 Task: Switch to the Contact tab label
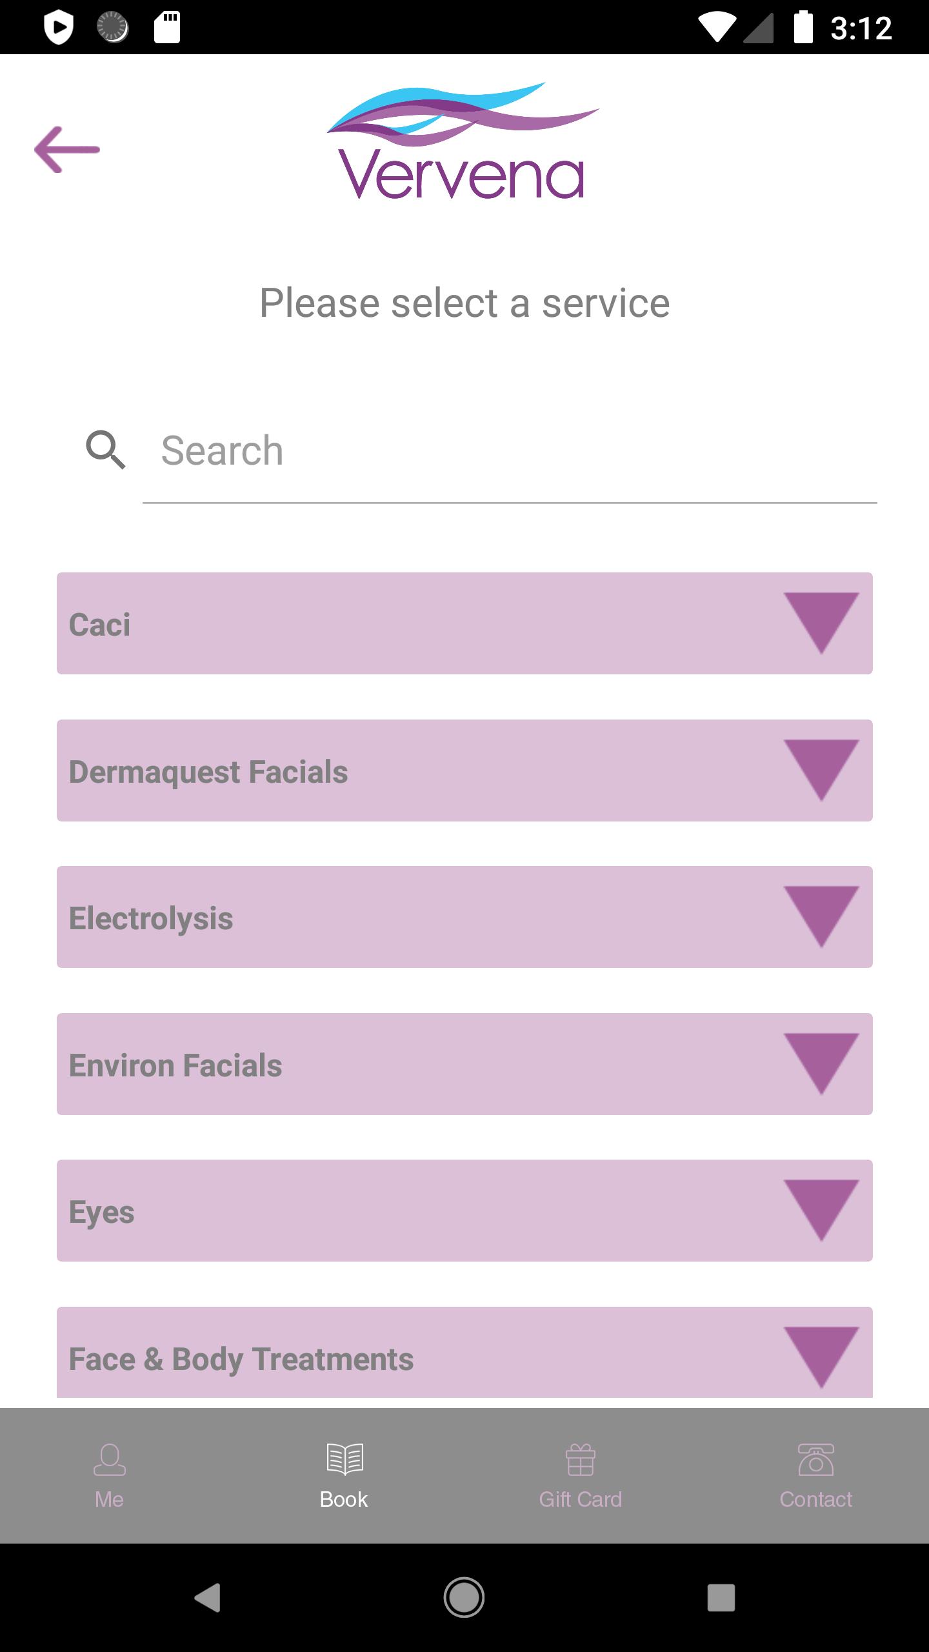pos(816,1499)
